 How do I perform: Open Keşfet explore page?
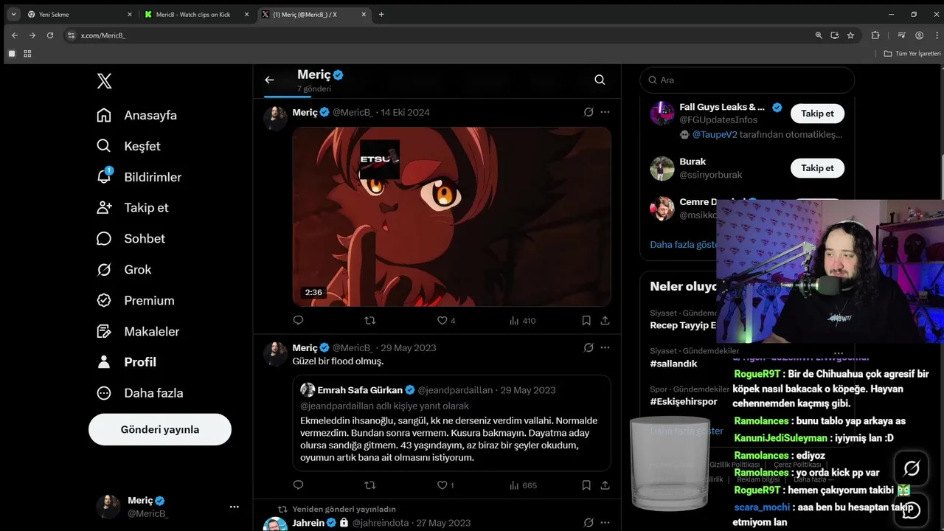128,146
